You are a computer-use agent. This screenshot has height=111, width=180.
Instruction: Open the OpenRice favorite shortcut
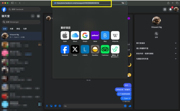coord(95,49)
